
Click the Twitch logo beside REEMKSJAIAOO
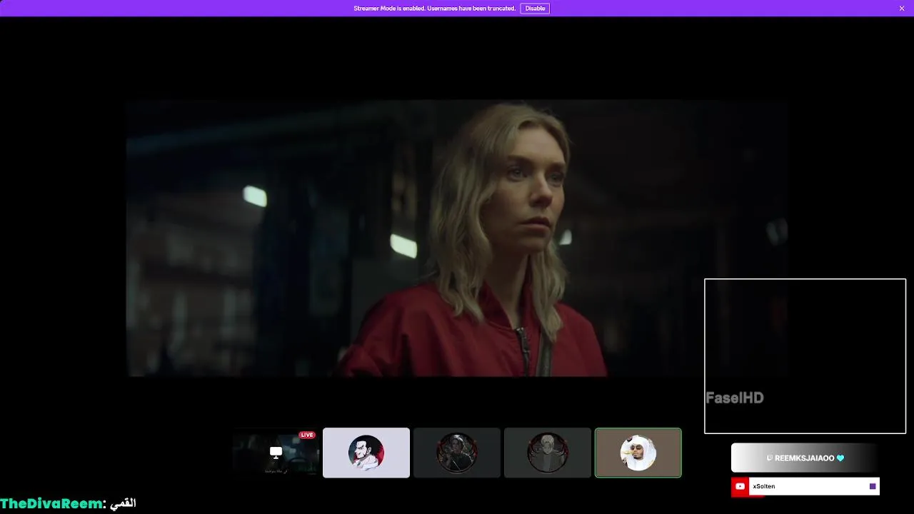click(x=770, y=458)
